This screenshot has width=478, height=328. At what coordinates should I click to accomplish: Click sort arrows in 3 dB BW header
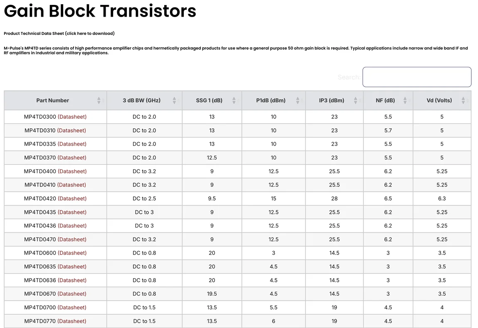(x=174, y=100)
